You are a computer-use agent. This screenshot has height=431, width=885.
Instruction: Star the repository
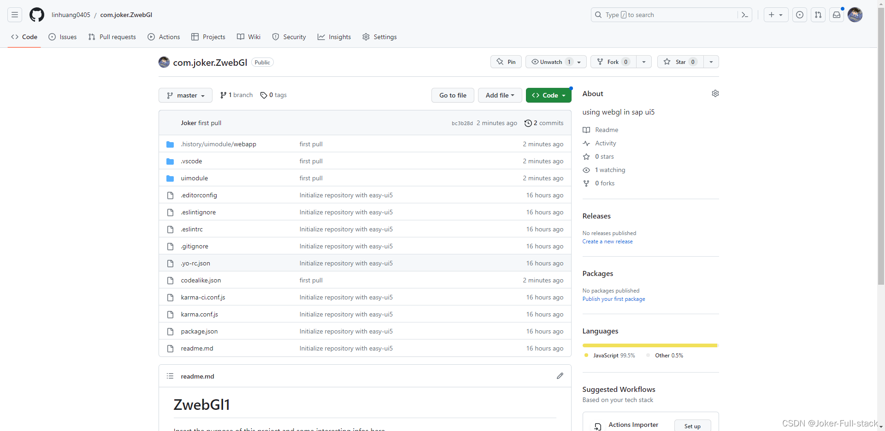coord(680,62)
